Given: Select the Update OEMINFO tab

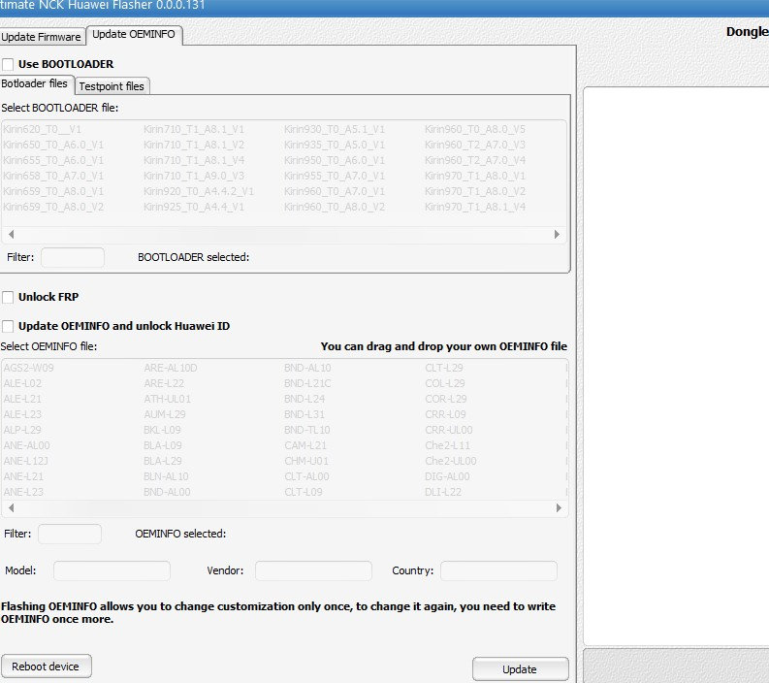Looking at the screenshot, I should [134, 34].
